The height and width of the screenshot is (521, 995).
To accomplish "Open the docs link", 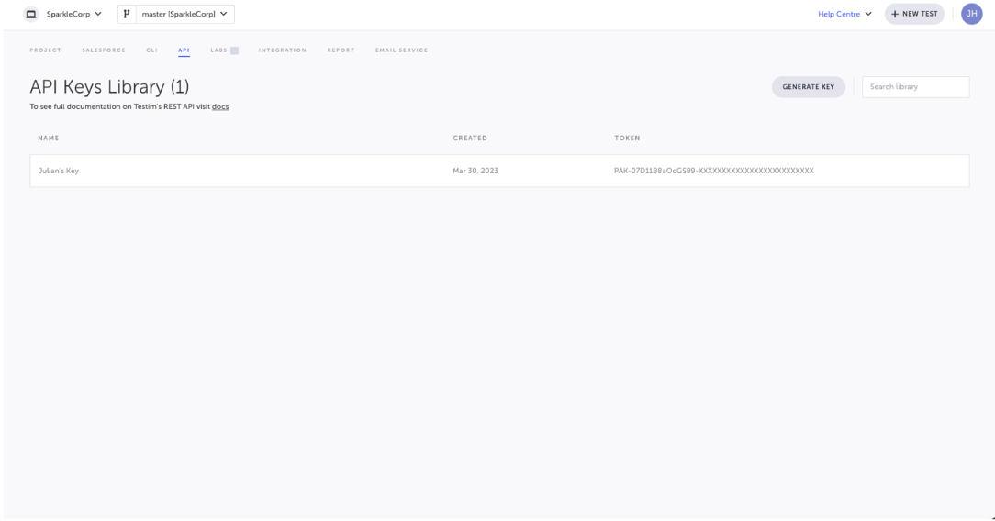I will [x=220, y=106].
